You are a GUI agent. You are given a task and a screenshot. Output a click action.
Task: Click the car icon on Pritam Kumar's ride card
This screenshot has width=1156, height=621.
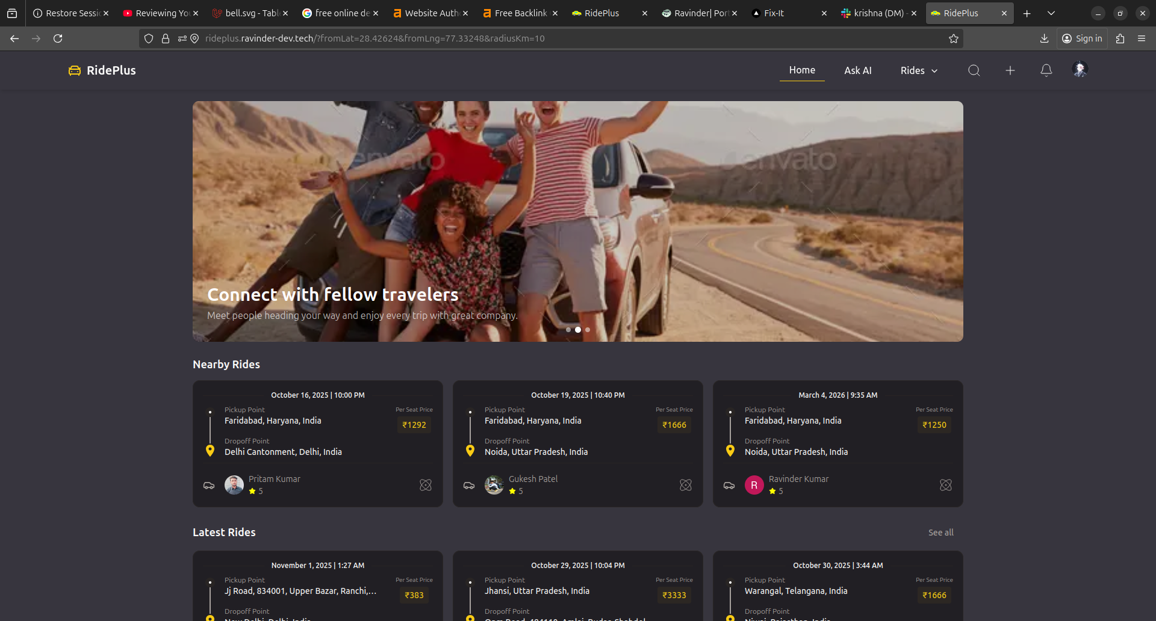coord(209,485)
